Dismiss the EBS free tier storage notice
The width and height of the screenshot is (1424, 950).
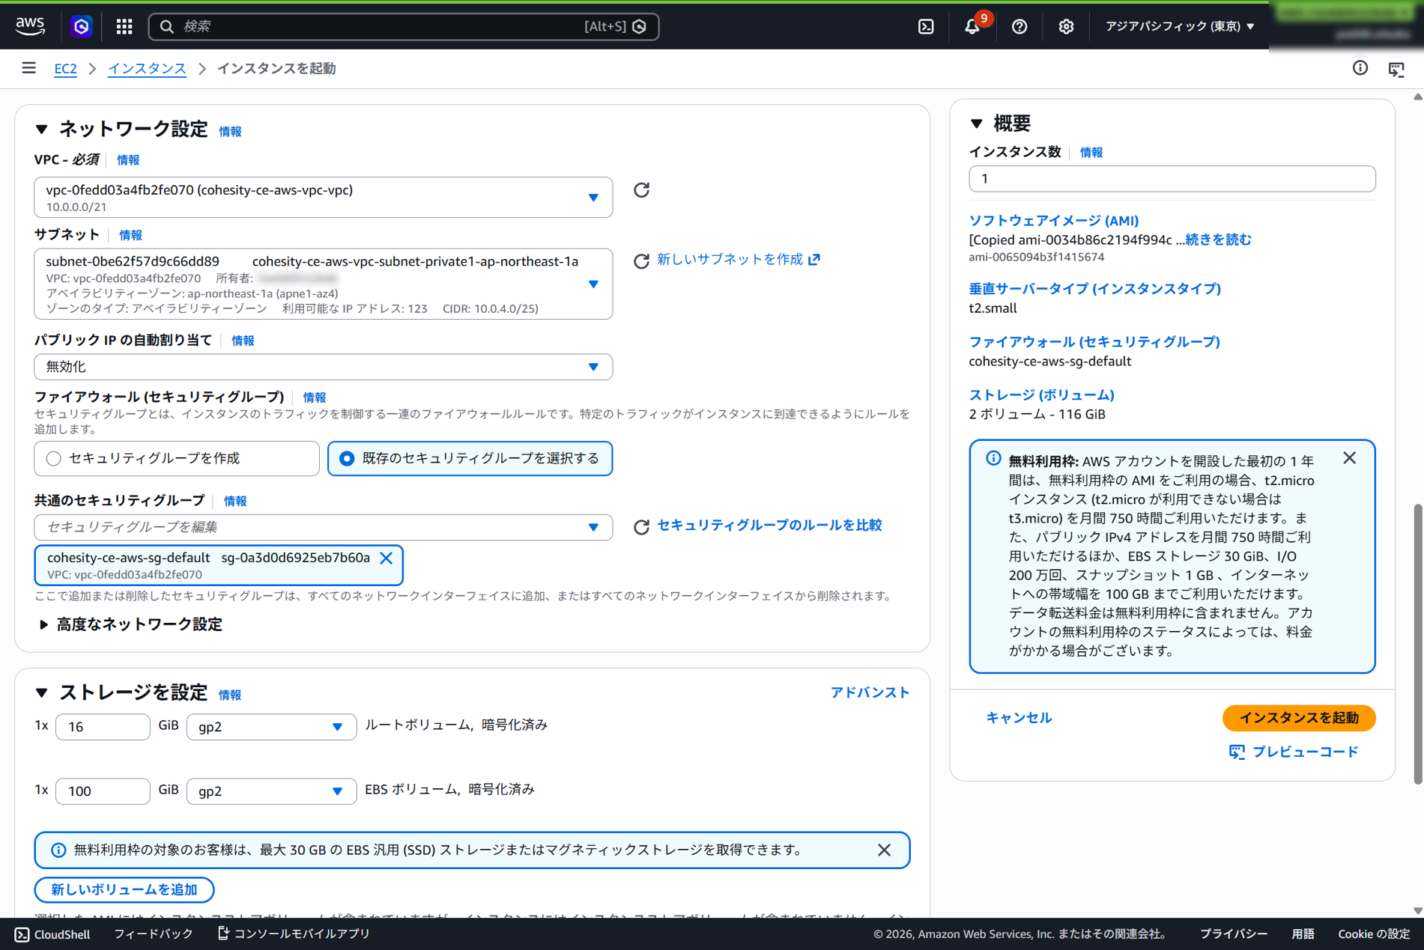click(x=884, y=850)
